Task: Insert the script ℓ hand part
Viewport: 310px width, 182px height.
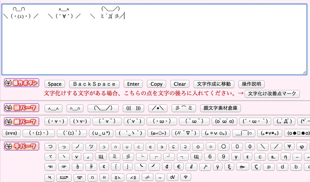Action: 191,167
